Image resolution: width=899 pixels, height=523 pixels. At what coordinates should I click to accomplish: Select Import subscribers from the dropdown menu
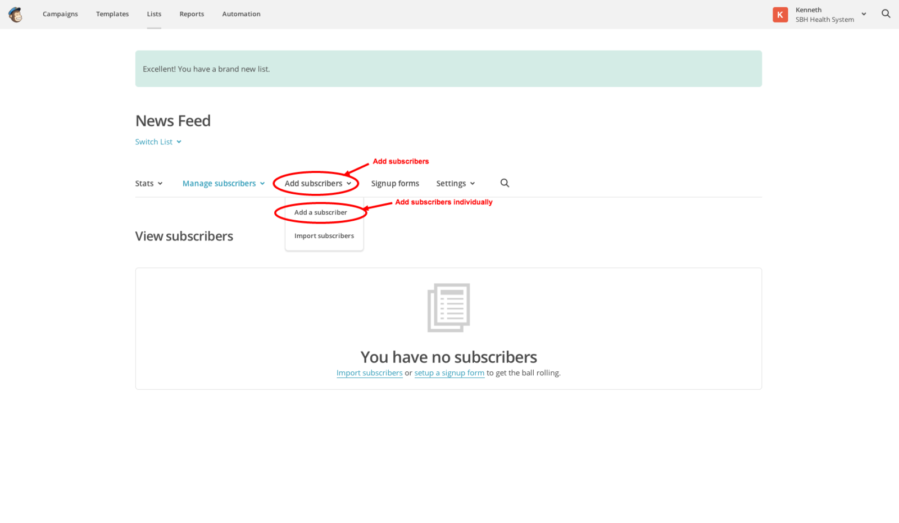tap(324, 236)
